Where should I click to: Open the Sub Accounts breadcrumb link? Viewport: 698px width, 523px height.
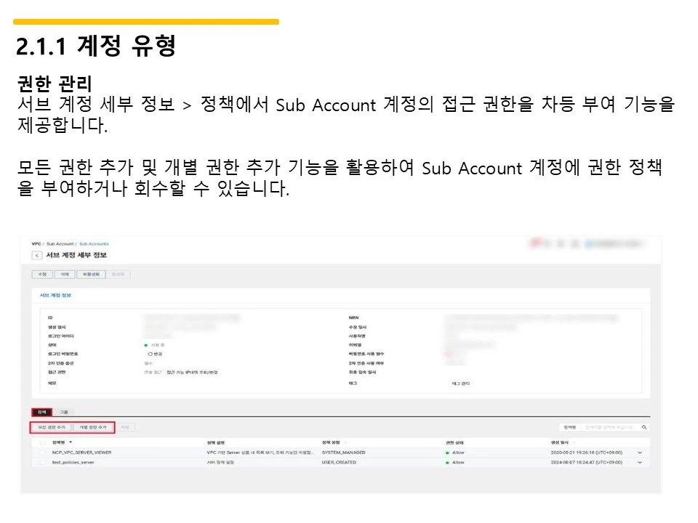[94, 244]
